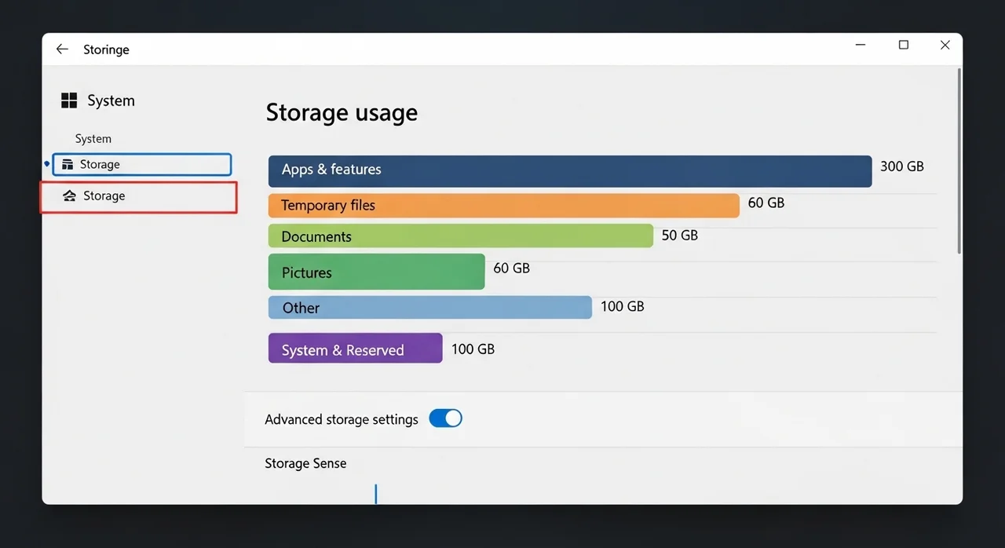Viewport: 1005px width, 548px height.
Task: Open the System subsection label in sidebar
Action: (93, 139)
